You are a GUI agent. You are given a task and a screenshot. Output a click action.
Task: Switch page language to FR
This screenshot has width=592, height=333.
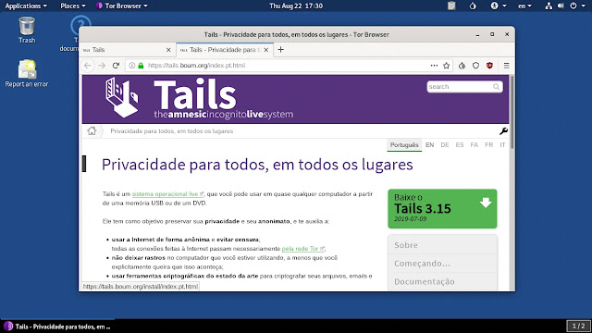click(x=489, y=145)
